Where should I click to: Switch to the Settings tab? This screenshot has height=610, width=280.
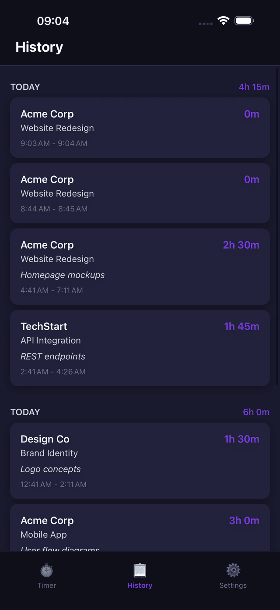tap(233, 585)
